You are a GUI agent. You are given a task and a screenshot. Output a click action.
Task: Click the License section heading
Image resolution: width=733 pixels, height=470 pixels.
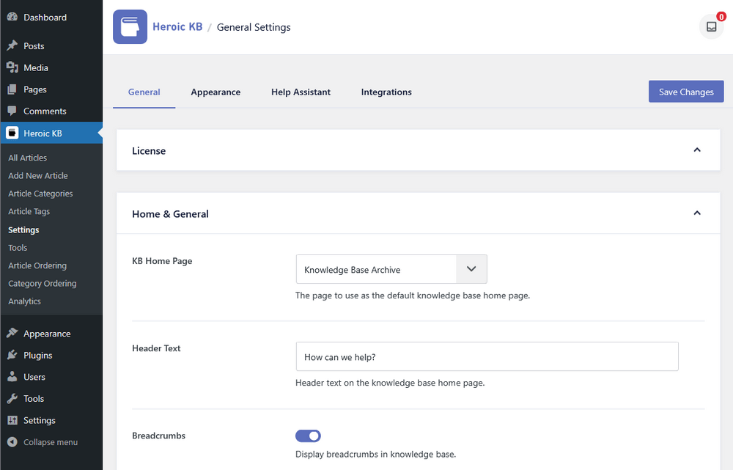tap(149, 150)
